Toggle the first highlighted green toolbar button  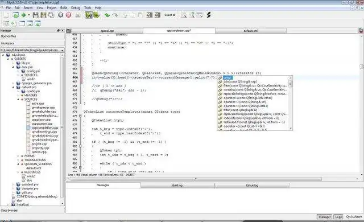coord(89,15)
